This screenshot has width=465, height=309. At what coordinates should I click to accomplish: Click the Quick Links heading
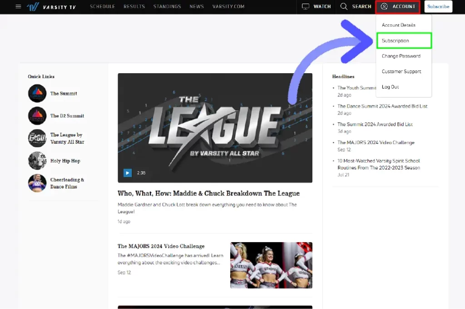click(41, 76)
